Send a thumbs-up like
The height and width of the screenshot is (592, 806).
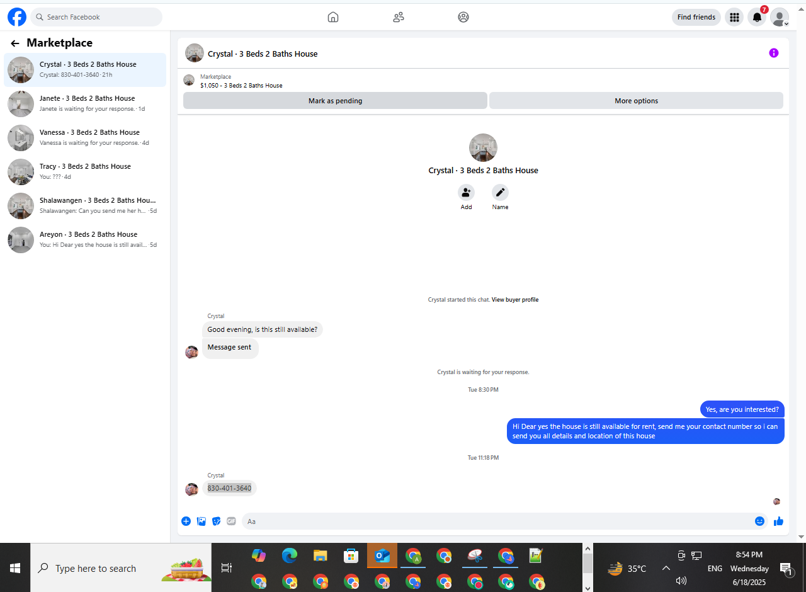[778, 521]
